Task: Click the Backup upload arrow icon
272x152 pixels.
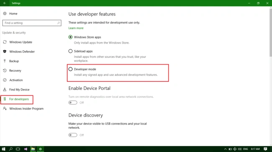Action: [5, 61]
